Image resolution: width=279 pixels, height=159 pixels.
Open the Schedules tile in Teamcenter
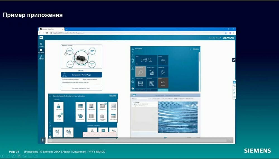[151, 83]
